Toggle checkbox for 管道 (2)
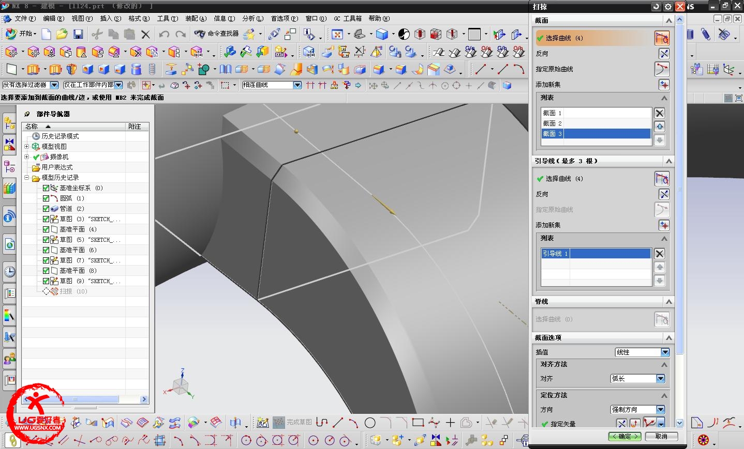The image size is (744, 449). click(x=46, y=209)
